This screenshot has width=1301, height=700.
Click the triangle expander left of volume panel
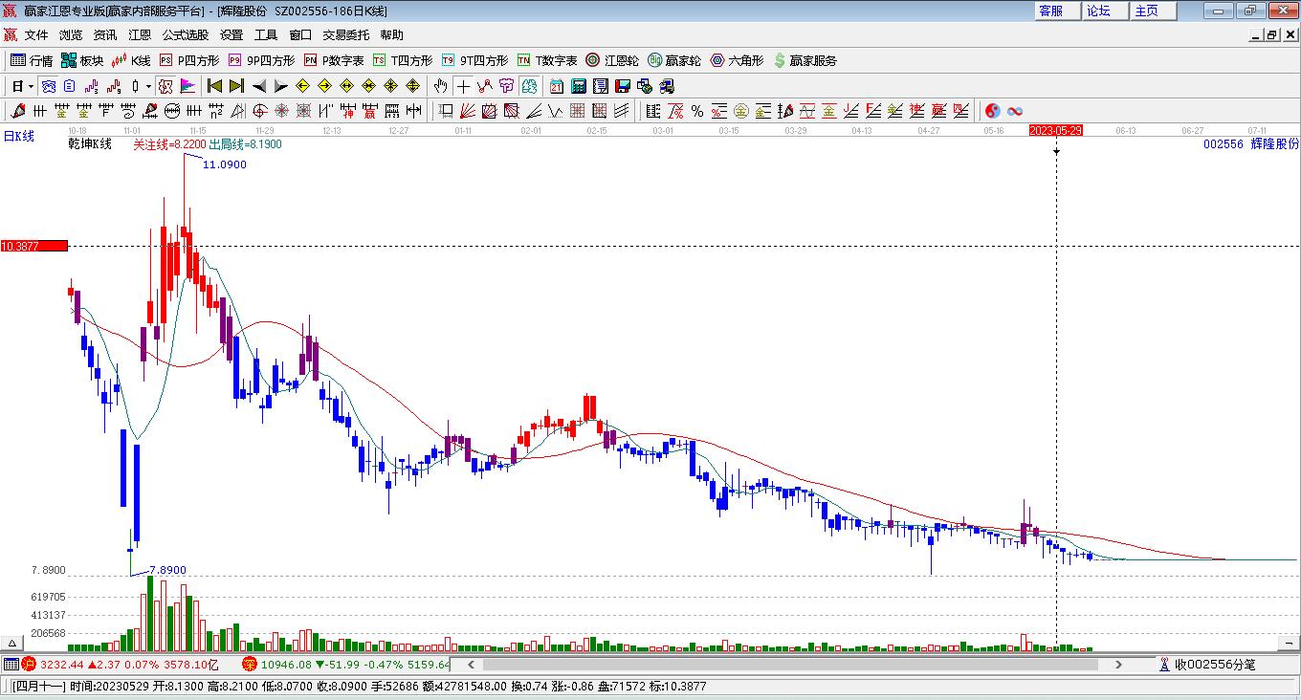pos(12,643)
